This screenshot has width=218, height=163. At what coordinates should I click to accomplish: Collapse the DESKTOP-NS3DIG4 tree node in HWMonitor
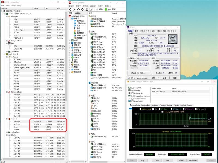tap(2, 11)
